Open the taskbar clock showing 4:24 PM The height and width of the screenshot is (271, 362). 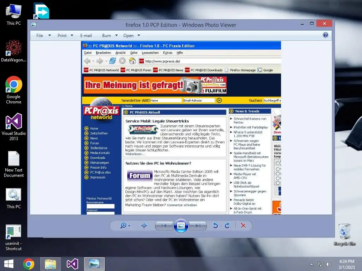(x=346, y=264)
